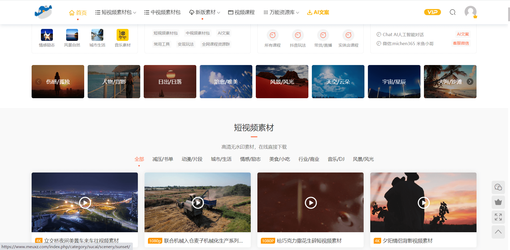Open the 中视频素材包 menu item

pos(162,12)
